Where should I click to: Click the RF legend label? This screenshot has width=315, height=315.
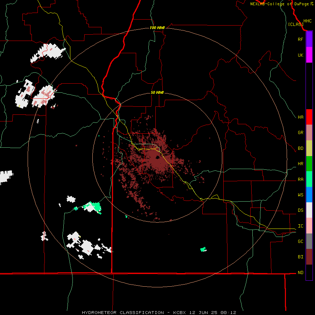[x=300, y=39]
